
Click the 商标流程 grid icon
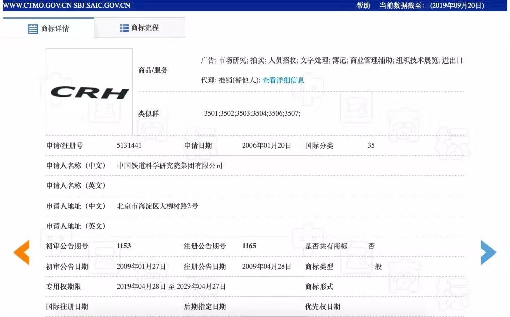pyautogui.click(x=124, y=28)
